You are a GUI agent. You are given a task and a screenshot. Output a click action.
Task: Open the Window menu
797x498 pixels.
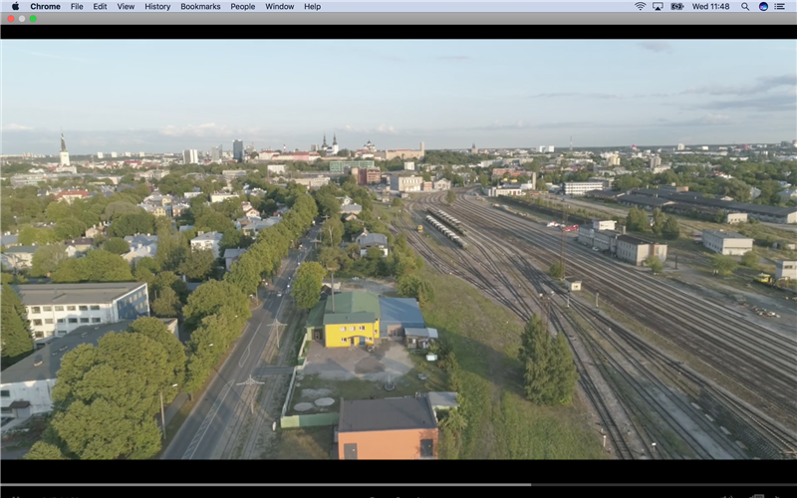(280, 6)
